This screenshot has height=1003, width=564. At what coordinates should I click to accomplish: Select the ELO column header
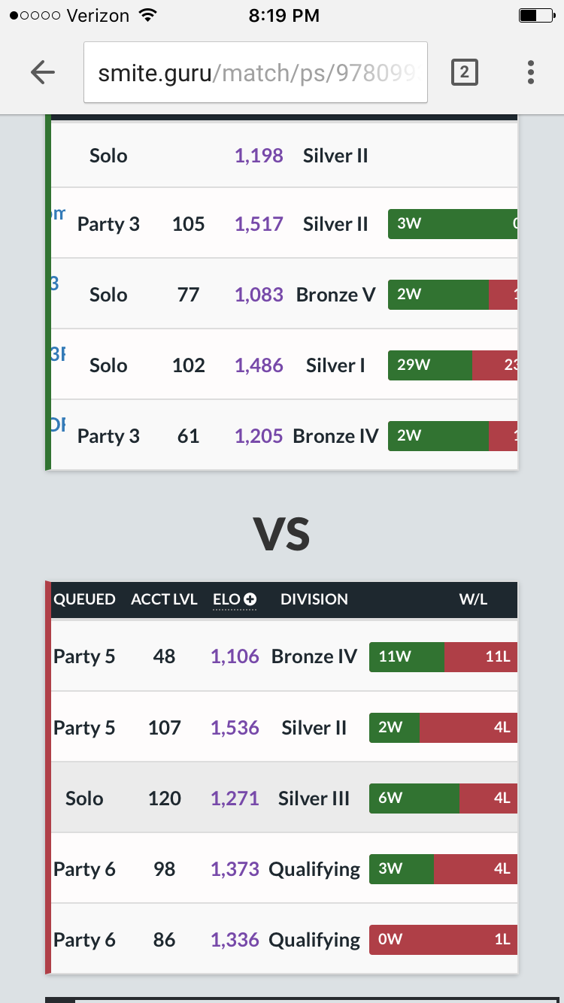point(226,599)
